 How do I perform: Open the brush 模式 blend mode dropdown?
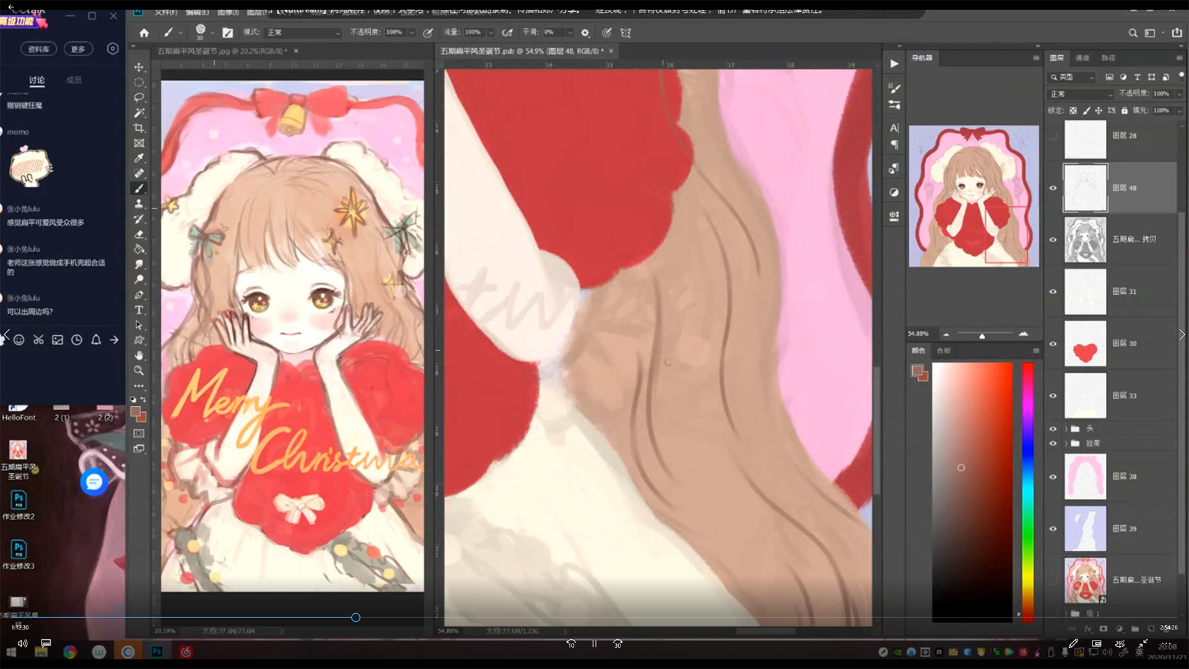point(303,32)
